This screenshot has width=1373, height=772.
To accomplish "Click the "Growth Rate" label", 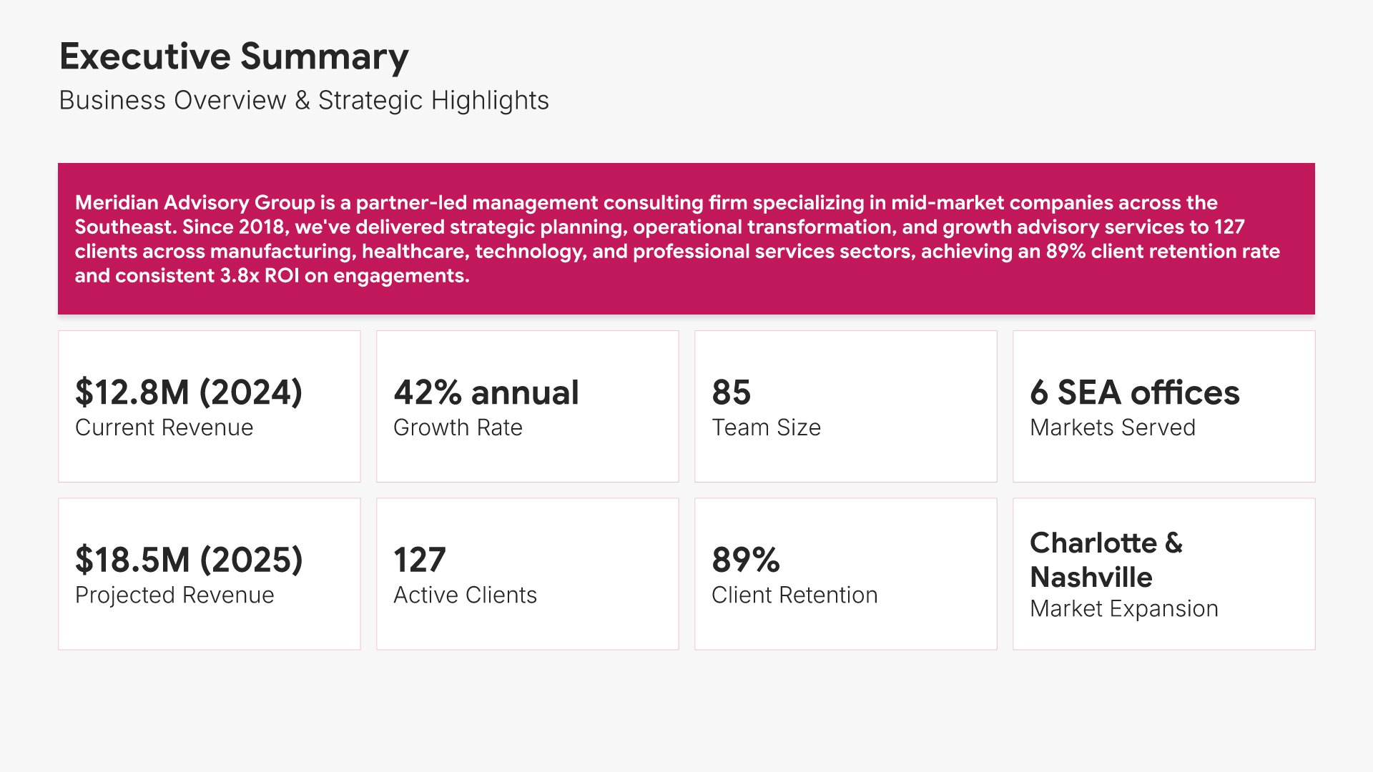I will tap(458, 427).
